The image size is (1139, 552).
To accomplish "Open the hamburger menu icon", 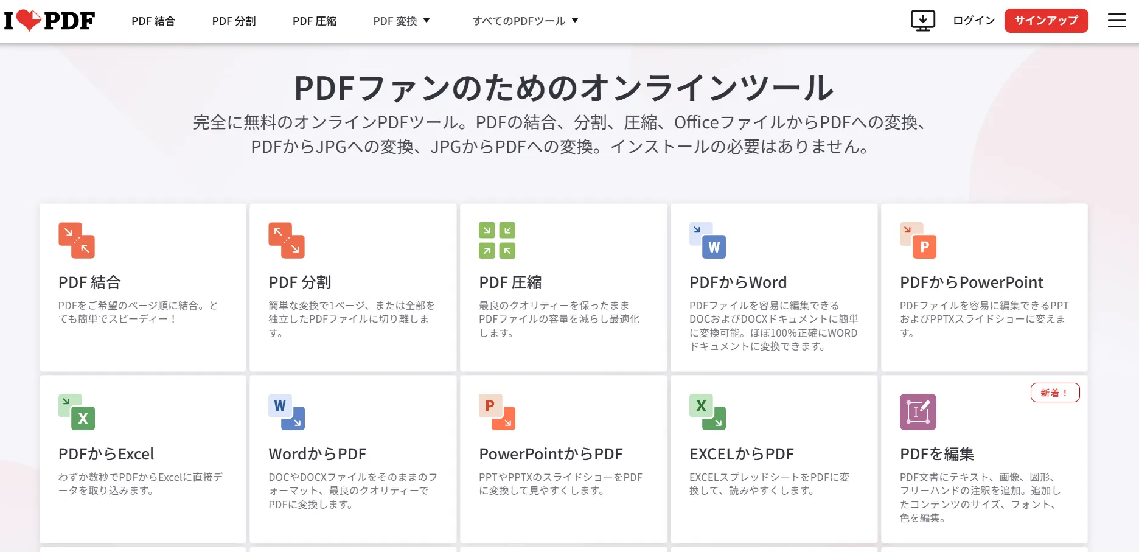I will pos(1116,21).
